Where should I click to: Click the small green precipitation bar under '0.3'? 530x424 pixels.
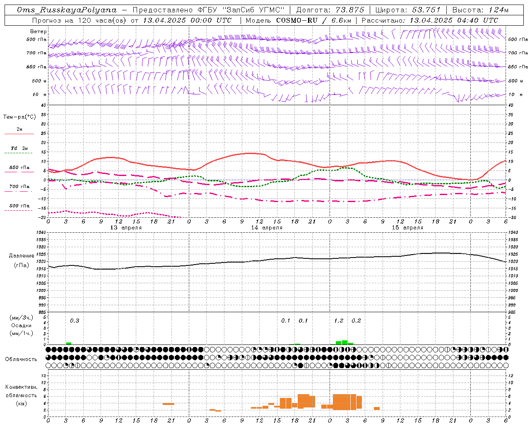[x=69, y=343]
